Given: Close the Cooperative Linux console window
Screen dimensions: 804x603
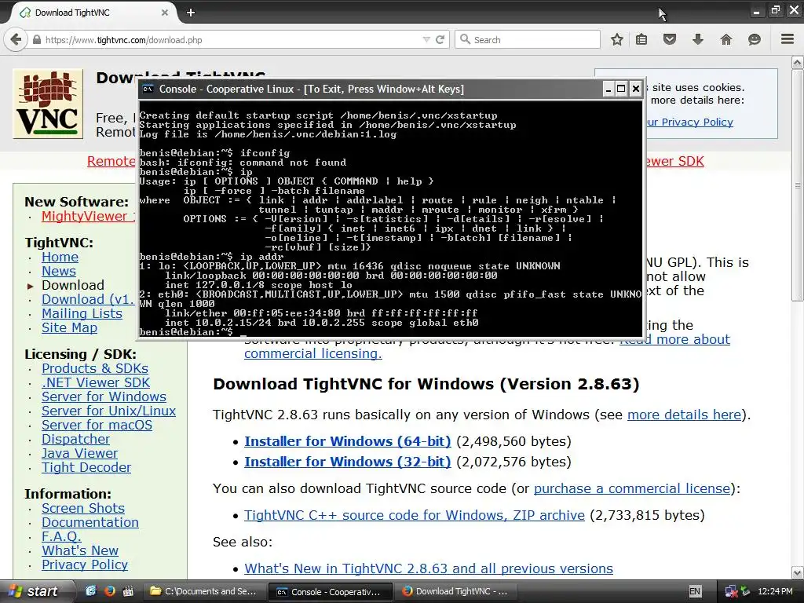Looking at the screenshot, I should tap(635, 89).
